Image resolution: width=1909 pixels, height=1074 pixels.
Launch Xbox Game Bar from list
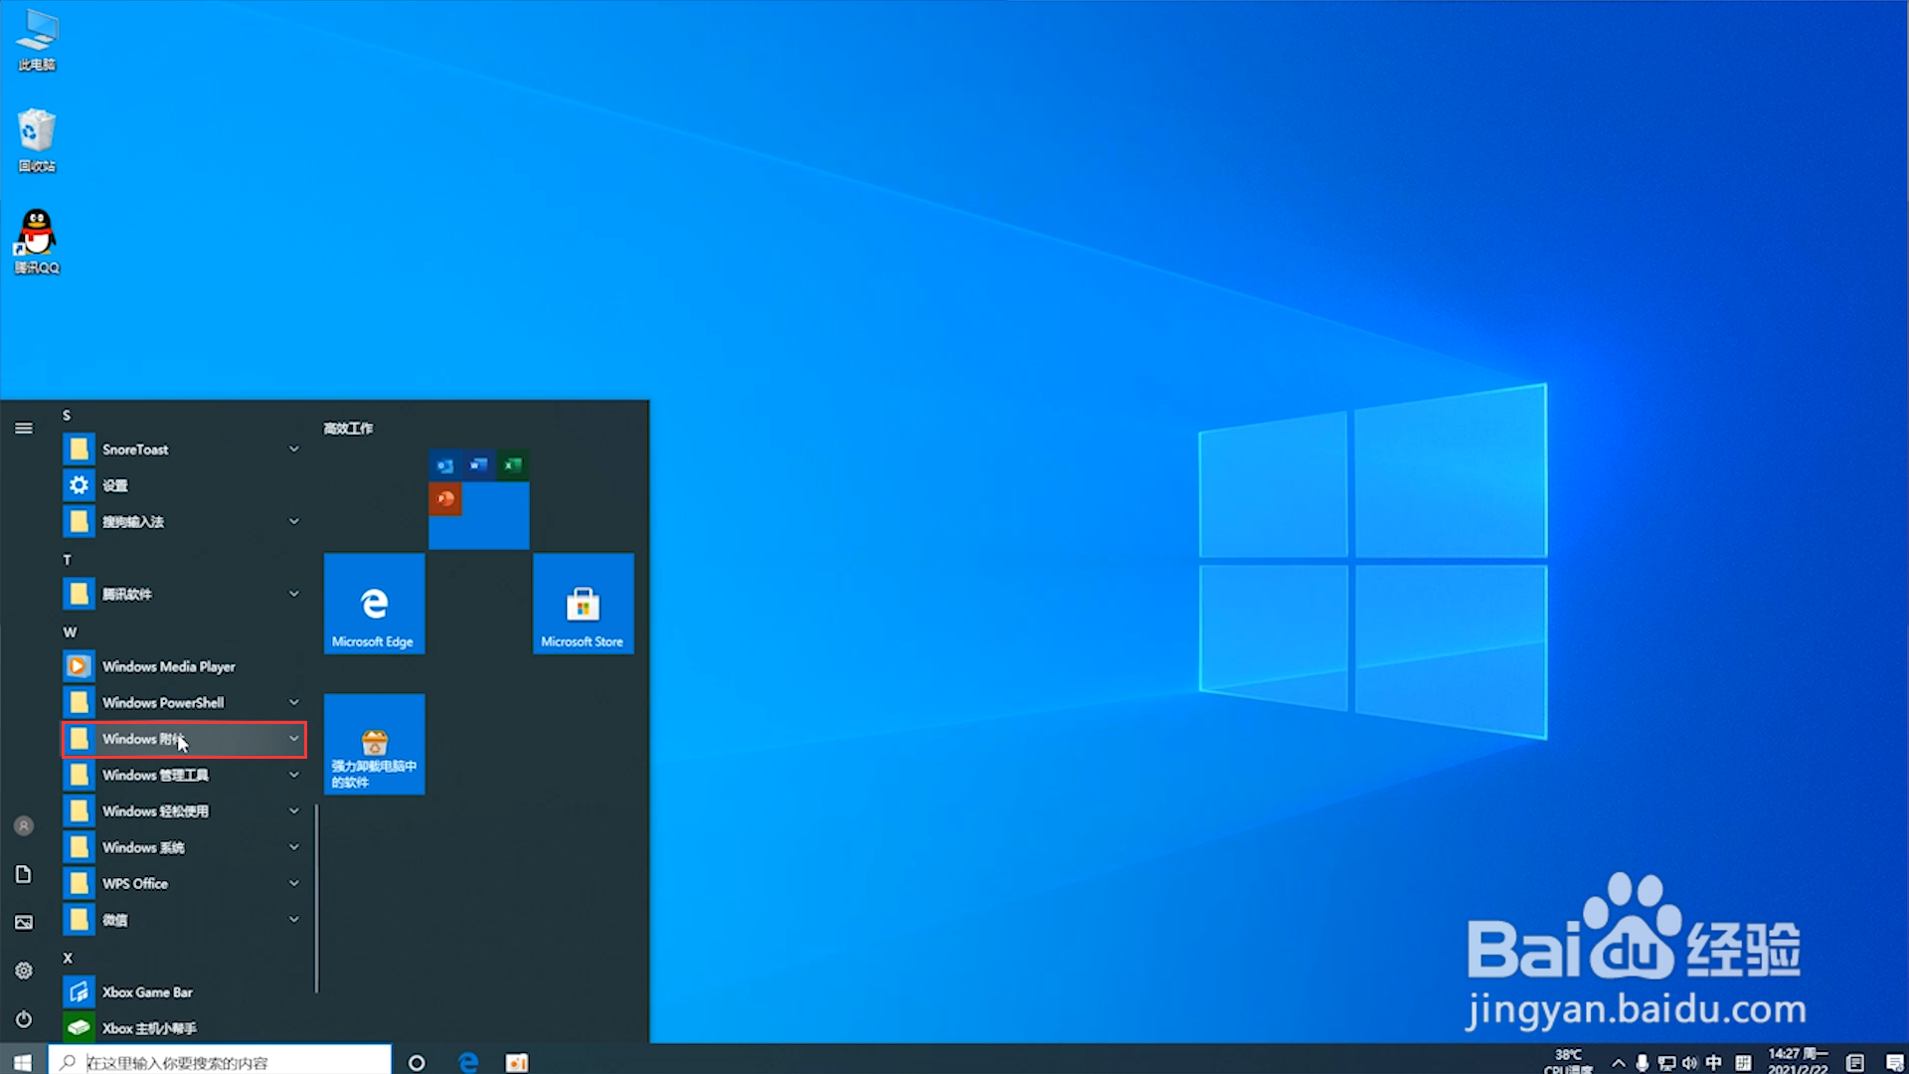147,992
